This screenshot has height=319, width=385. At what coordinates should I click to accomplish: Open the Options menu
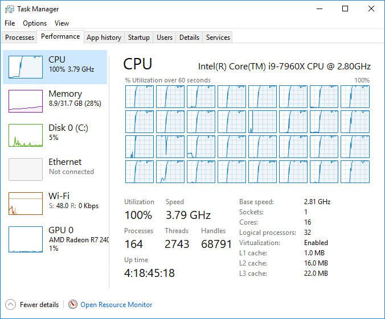35,23
